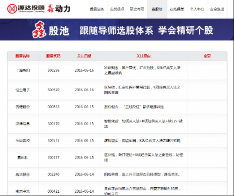
Task: Click the reason text for stock 300377
Action: (144, 157)
